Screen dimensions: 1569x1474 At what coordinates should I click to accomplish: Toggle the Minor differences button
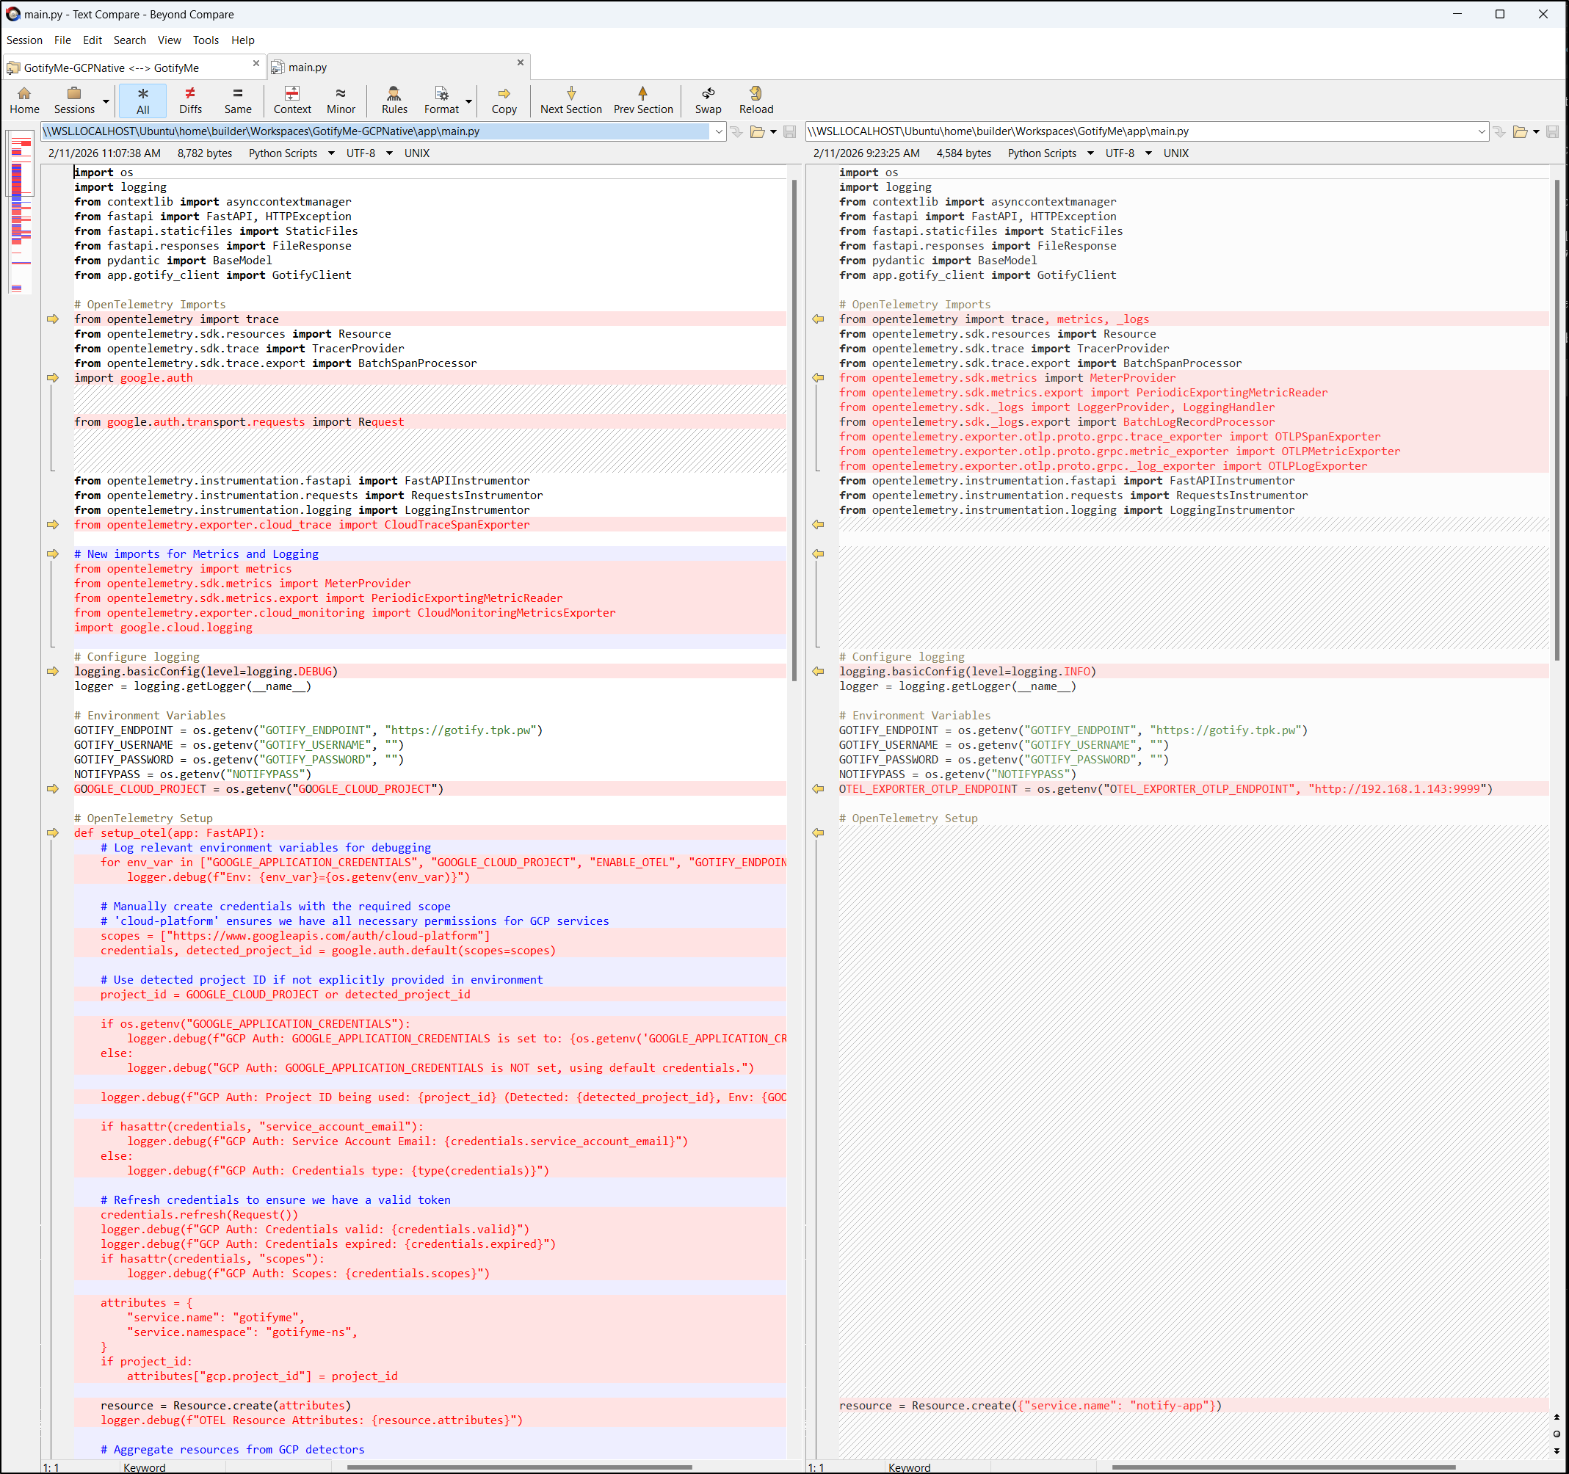(x=340, y=101)
